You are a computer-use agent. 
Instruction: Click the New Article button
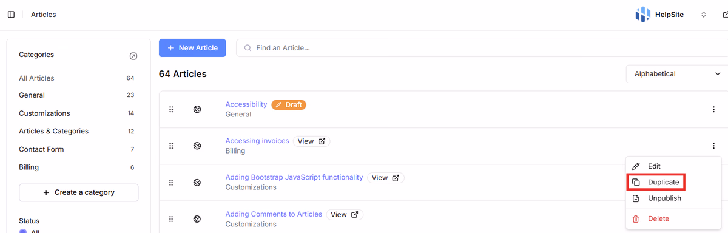point(192,48)
